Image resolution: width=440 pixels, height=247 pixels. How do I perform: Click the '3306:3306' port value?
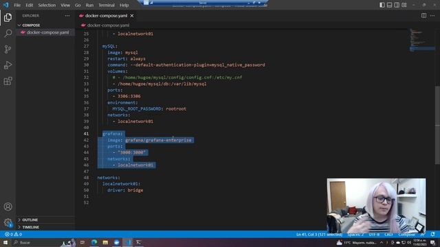tap(129, 96)
